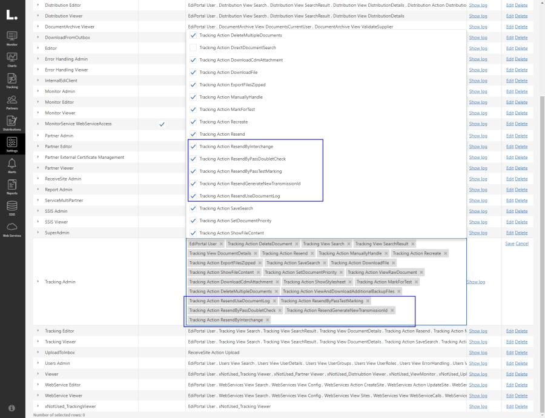Open the Charts sidebar icon

[x=12, y=59]
